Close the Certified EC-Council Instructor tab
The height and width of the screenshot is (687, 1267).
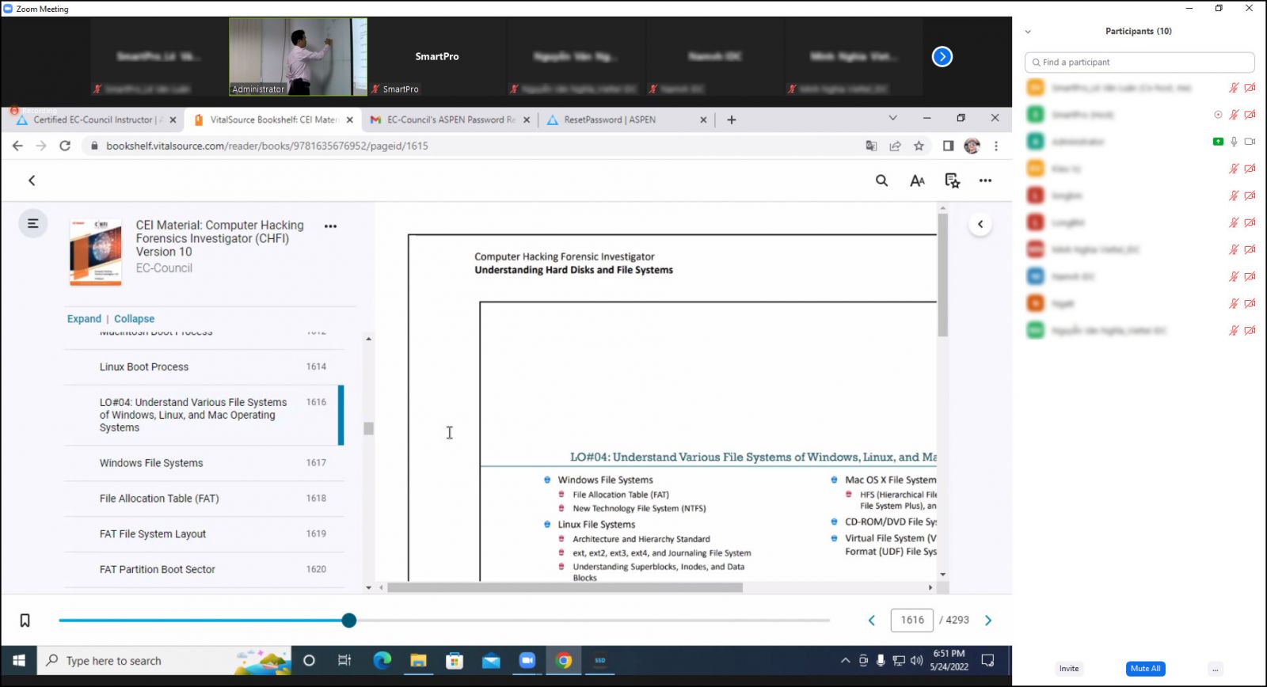173,120
